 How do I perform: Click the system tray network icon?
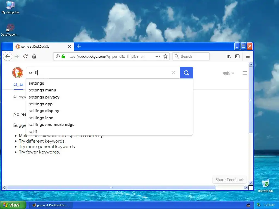coord(259,205)
